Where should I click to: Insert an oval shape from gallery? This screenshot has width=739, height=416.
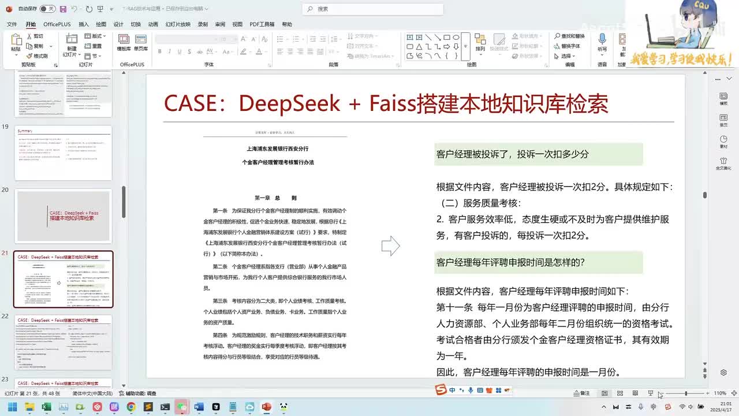[x=456, y=37]
